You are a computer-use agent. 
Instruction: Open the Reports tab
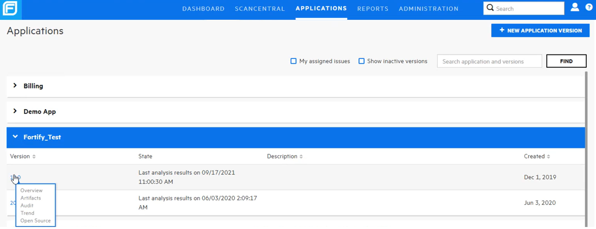373,8
